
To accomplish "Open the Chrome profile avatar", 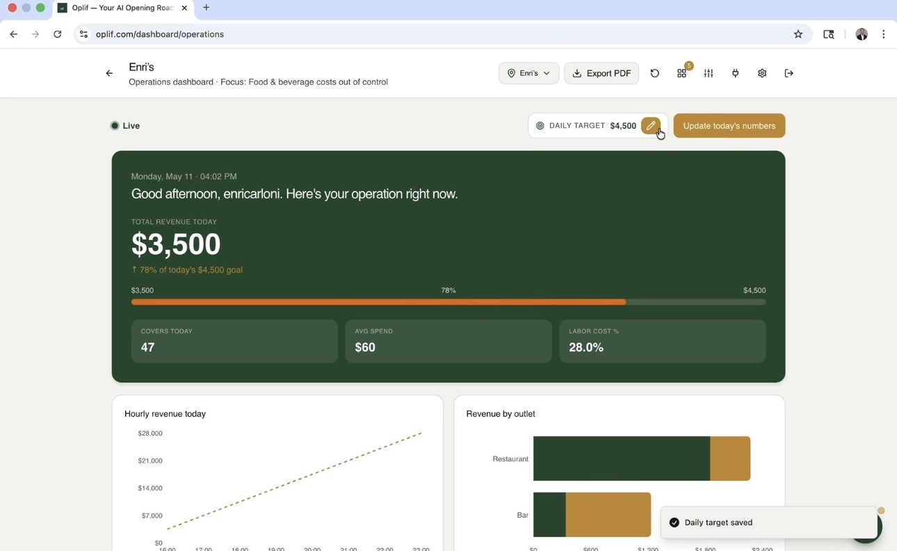I will tap(862, 34).
